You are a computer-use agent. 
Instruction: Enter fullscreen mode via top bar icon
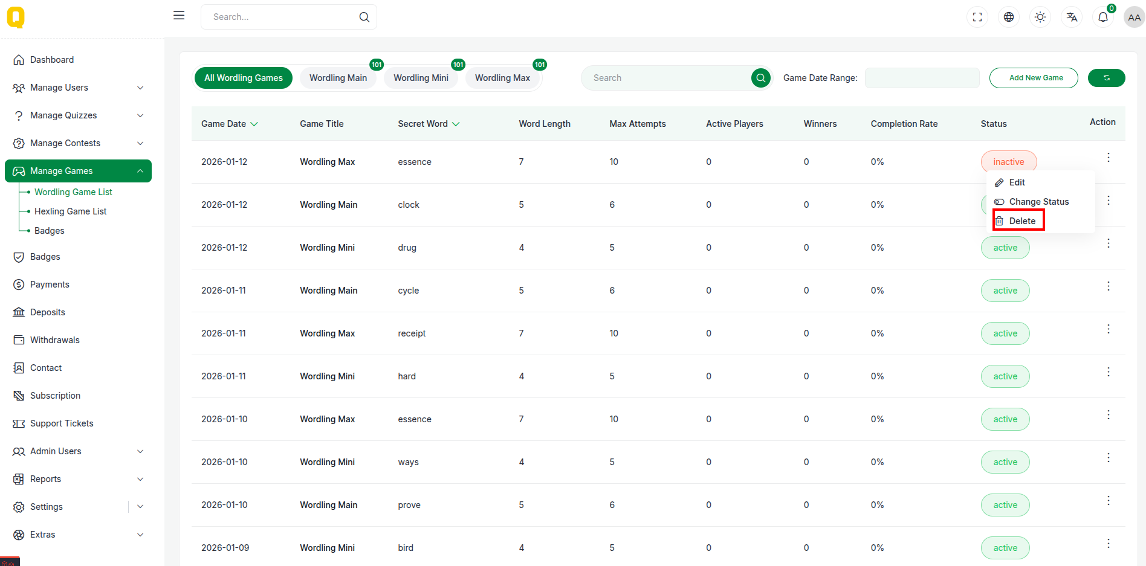click(977, 17)
